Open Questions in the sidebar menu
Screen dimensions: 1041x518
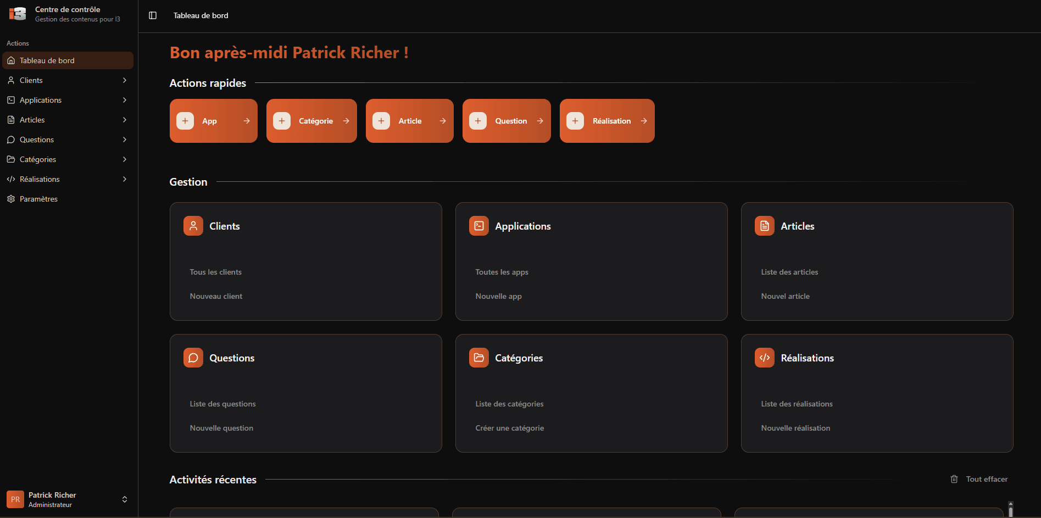(68, 140)
